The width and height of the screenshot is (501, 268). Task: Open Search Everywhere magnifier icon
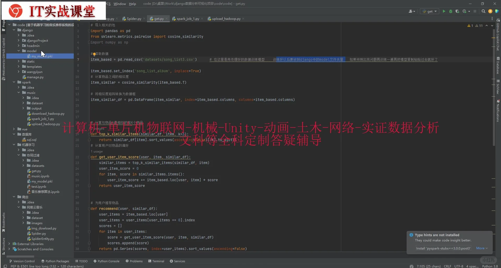click(484, 11)
